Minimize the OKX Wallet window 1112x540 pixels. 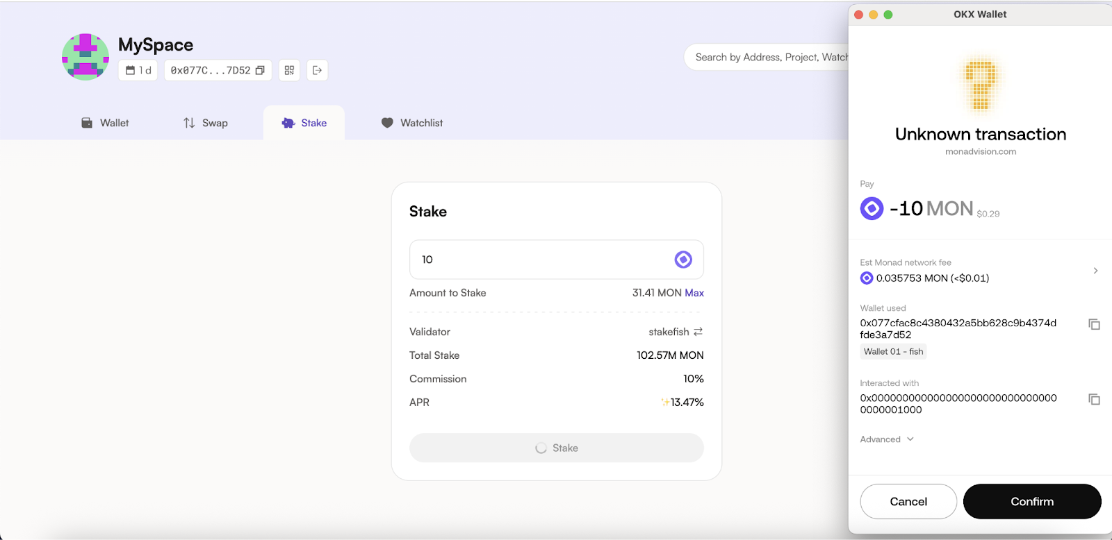[x=874, y=15]
